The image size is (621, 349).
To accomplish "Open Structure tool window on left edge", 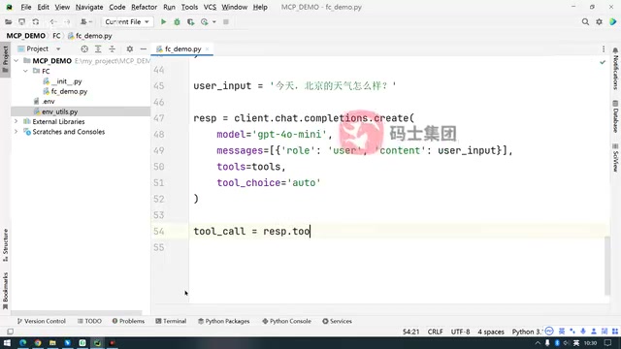I will tap(5, 244).
